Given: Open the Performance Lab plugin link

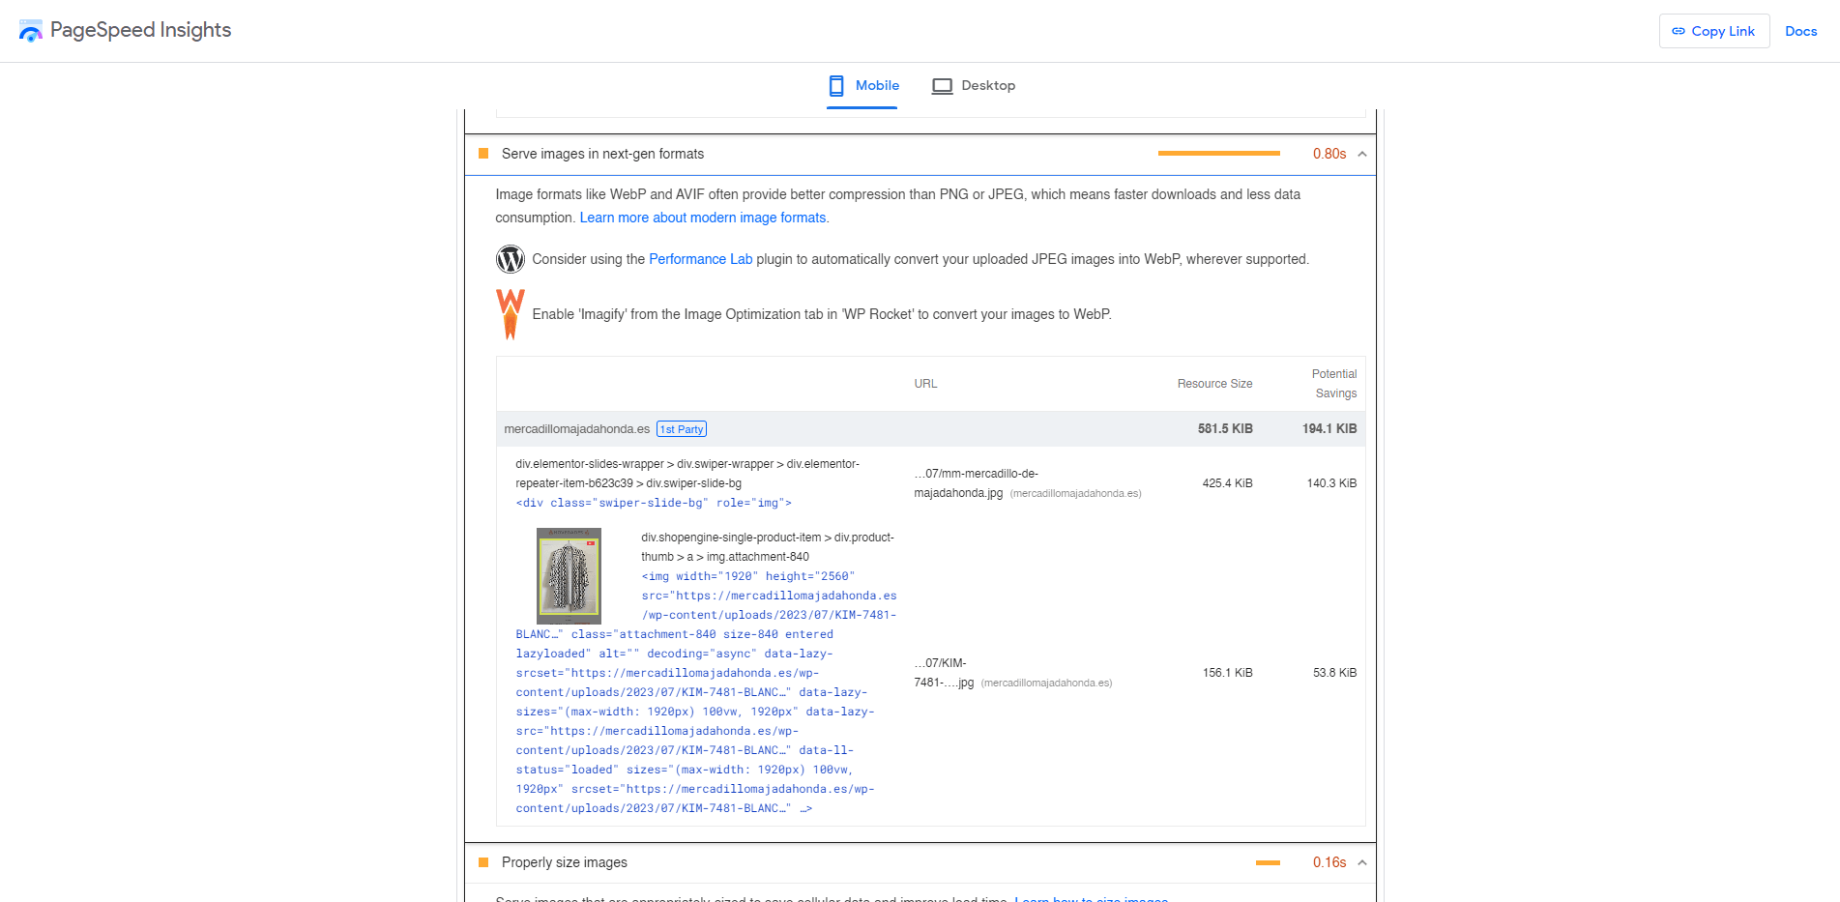Looking at the screenshot, I should [700, 259].
